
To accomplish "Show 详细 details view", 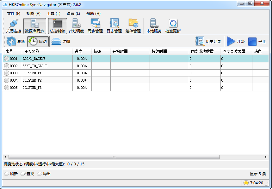I will click(x=61, y=41).
